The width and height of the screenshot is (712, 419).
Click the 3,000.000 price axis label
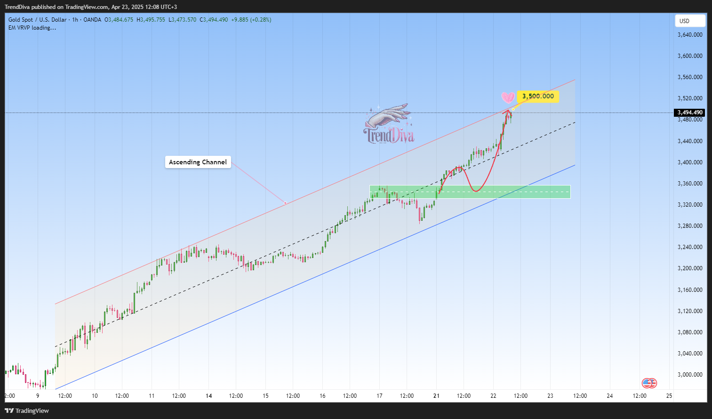pos(690,375)
